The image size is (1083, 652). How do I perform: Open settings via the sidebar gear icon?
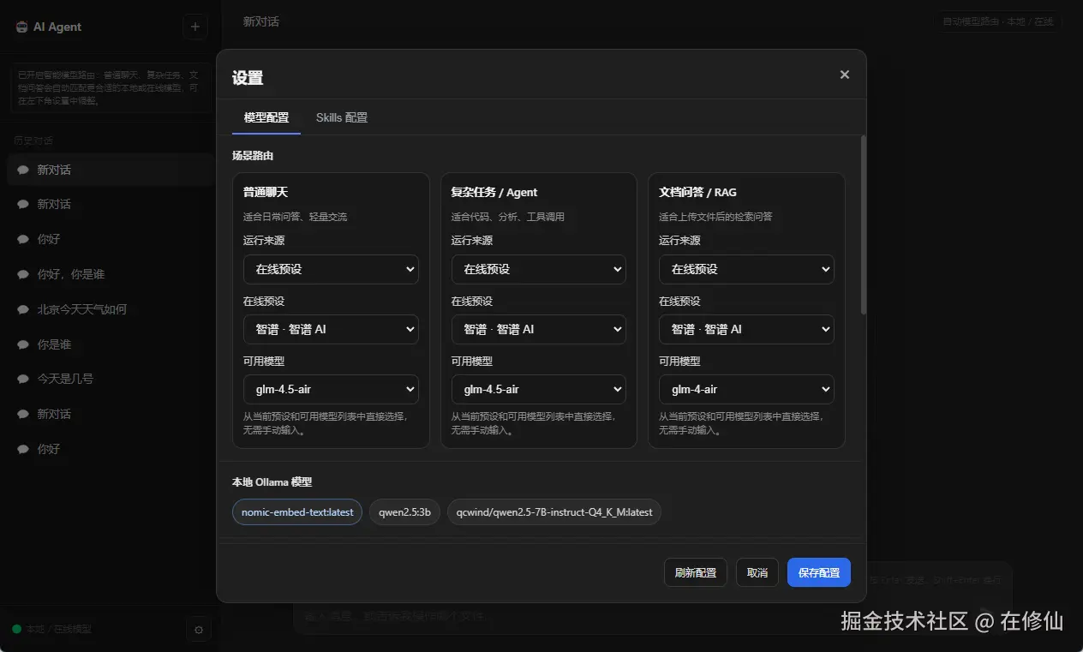pyautogui.click(x=198, y=630)
